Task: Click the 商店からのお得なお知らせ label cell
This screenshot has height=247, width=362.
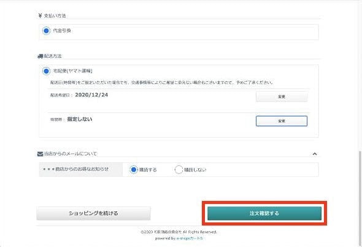Action: click(x=80, y=170)
